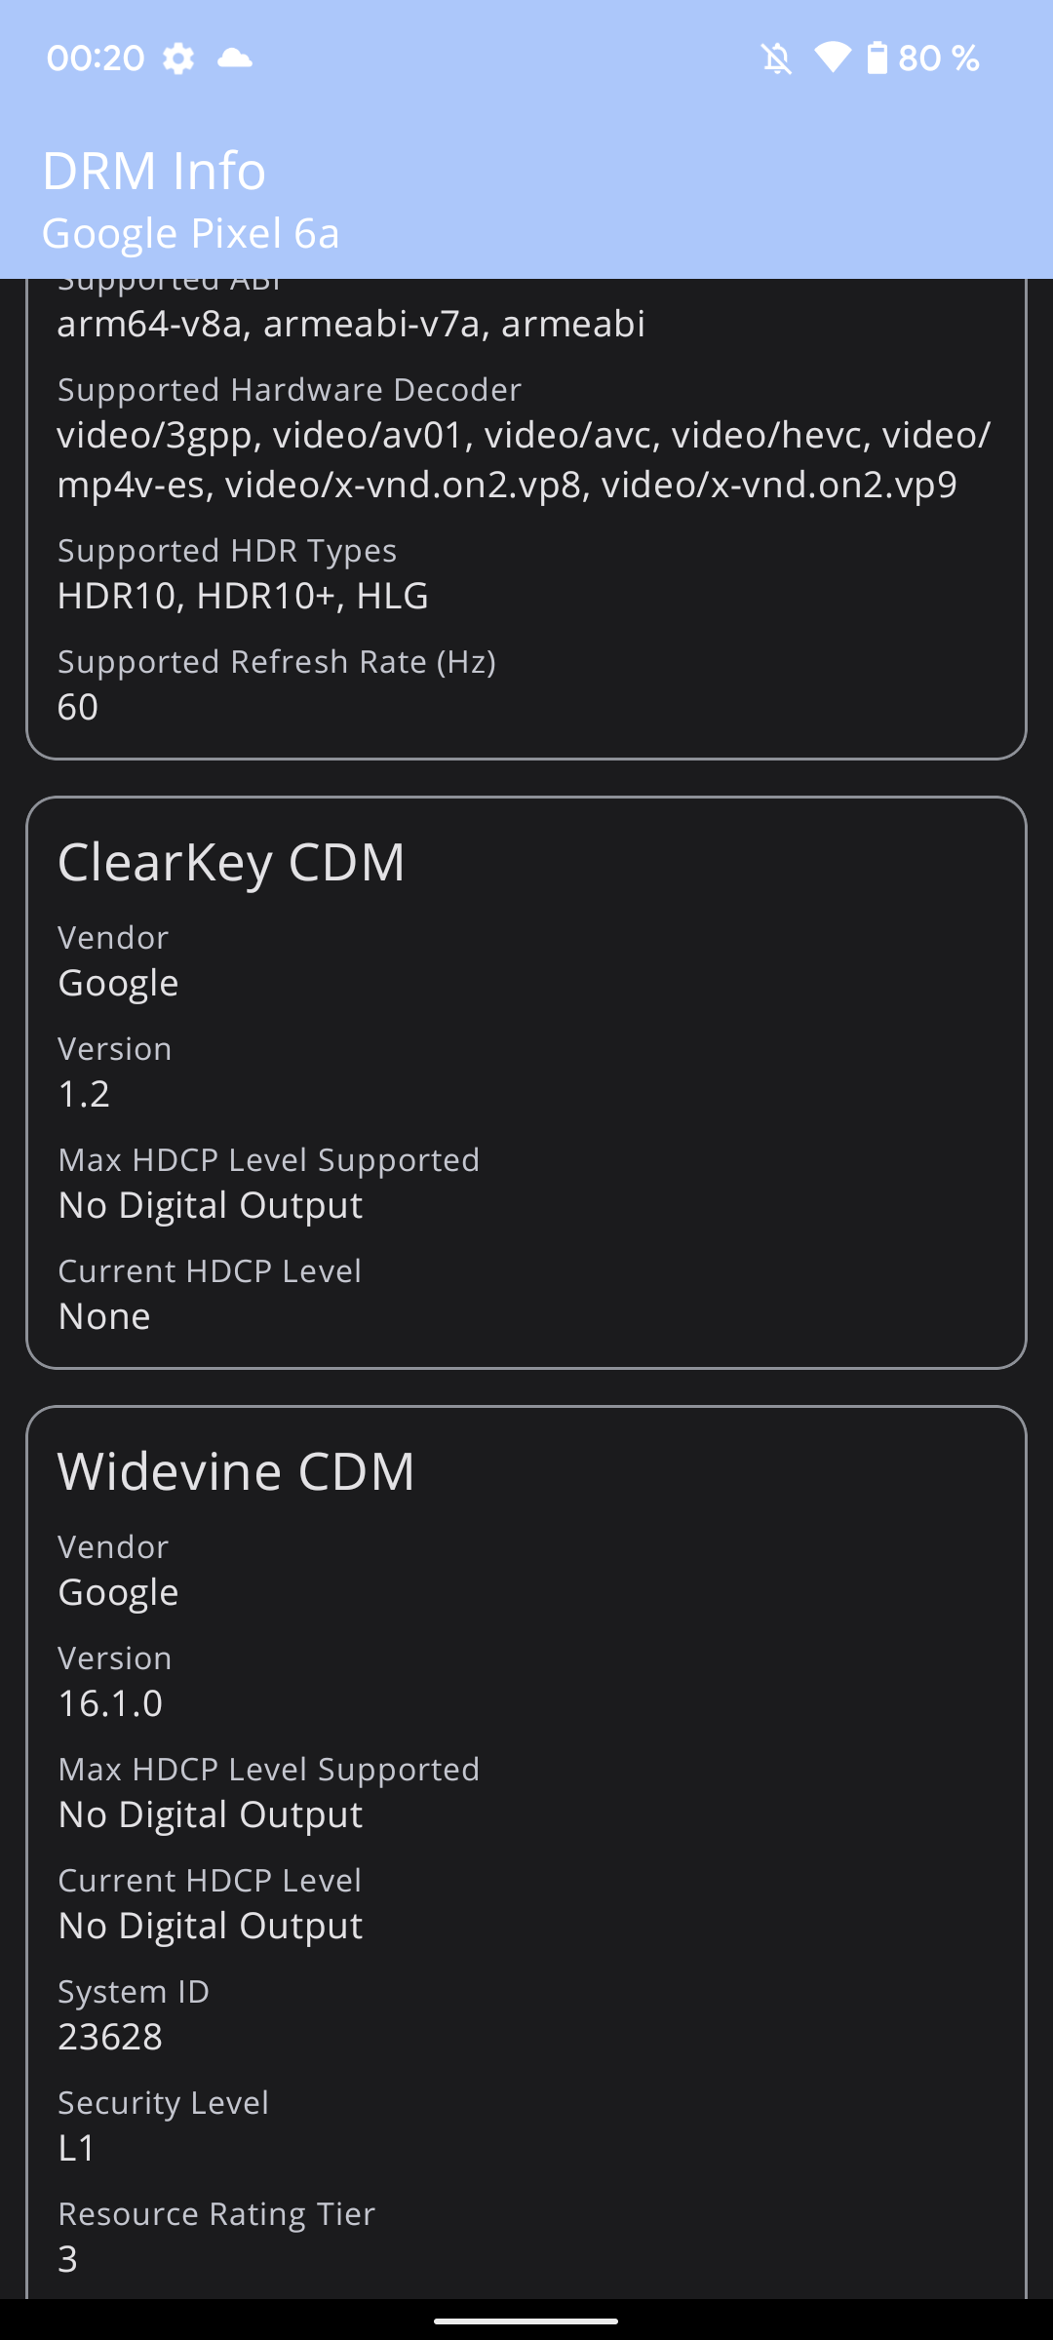Tap the ClearKey version value 1.2
The height and width of the screenshot is (2340, 1053).
click(84, 1094)
